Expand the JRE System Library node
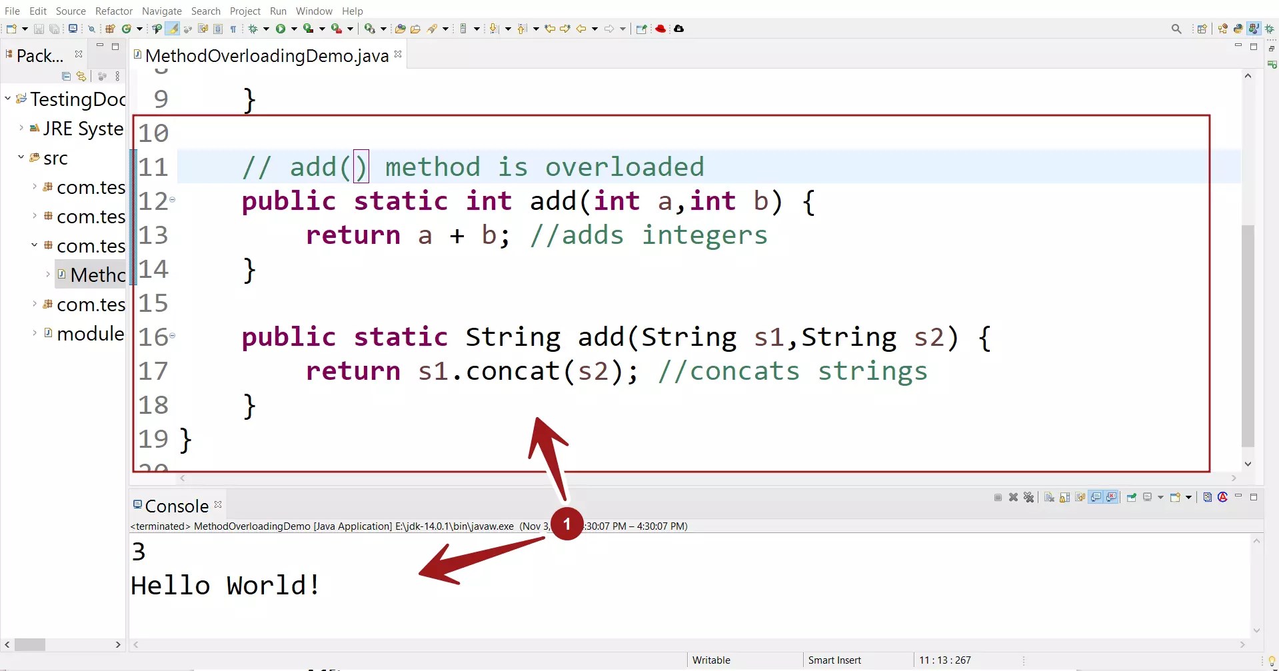Image resolution: width=1279 pixels, height=671 pixels. pyautogui.click(x=21, y=128)
